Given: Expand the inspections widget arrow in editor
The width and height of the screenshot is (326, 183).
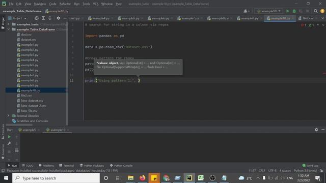Looking at the screenshot, I should pyautogui.click(x=323, y=25).
